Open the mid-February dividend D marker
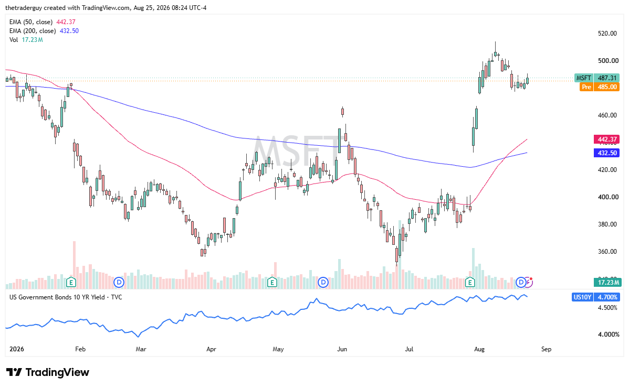Viewport: 629px width, 388px height. point(119,282)
